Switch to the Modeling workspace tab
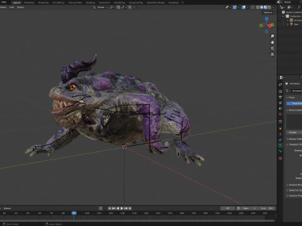The height and width of the screenshot is (226, 302). pos(29,3)
